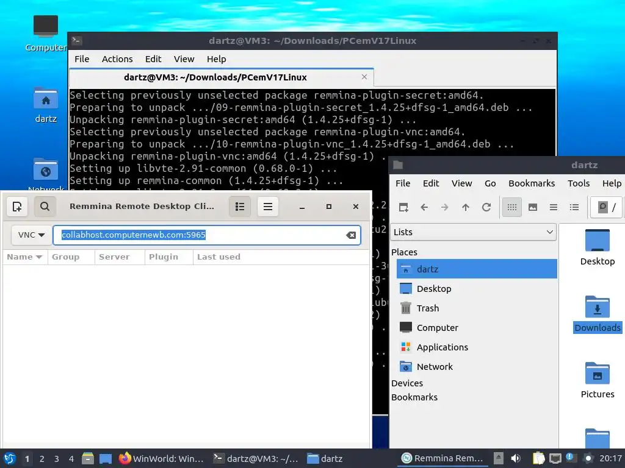Open the VNC protocol dropdown
Image resolution: width=625 pixels, height=468 pixels.
[31, 235]
